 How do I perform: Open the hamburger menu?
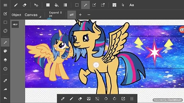[x=5, y=5]
